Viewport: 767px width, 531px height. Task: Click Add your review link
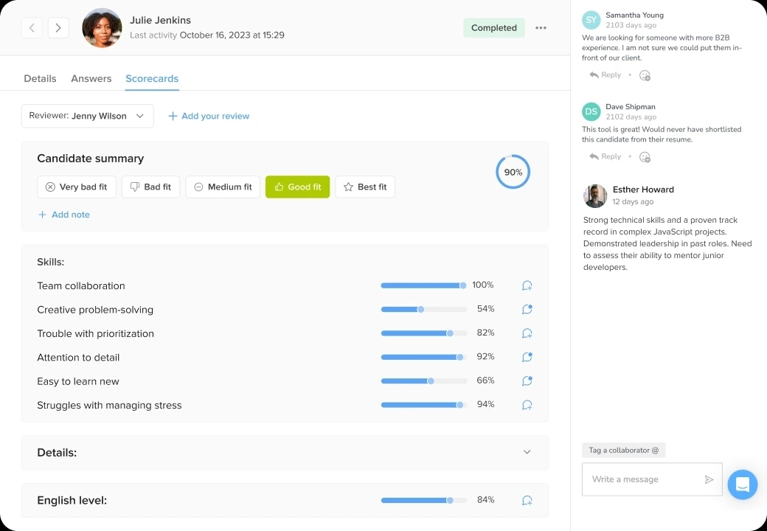(x=209, y=116)
